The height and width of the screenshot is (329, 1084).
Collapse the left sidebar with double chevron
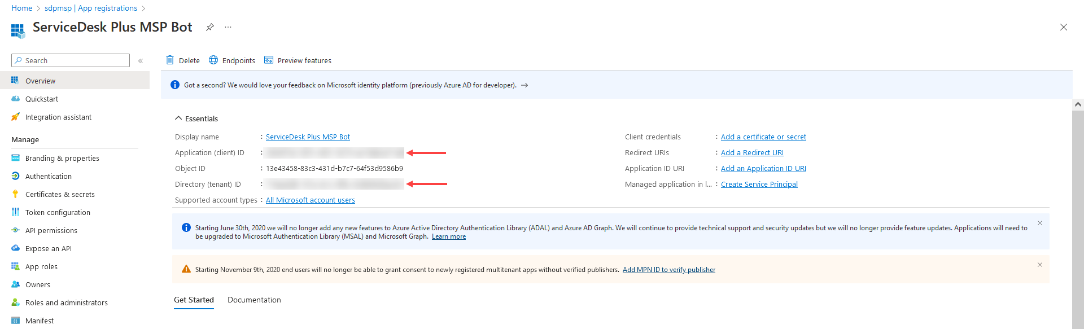coord(141,61)
